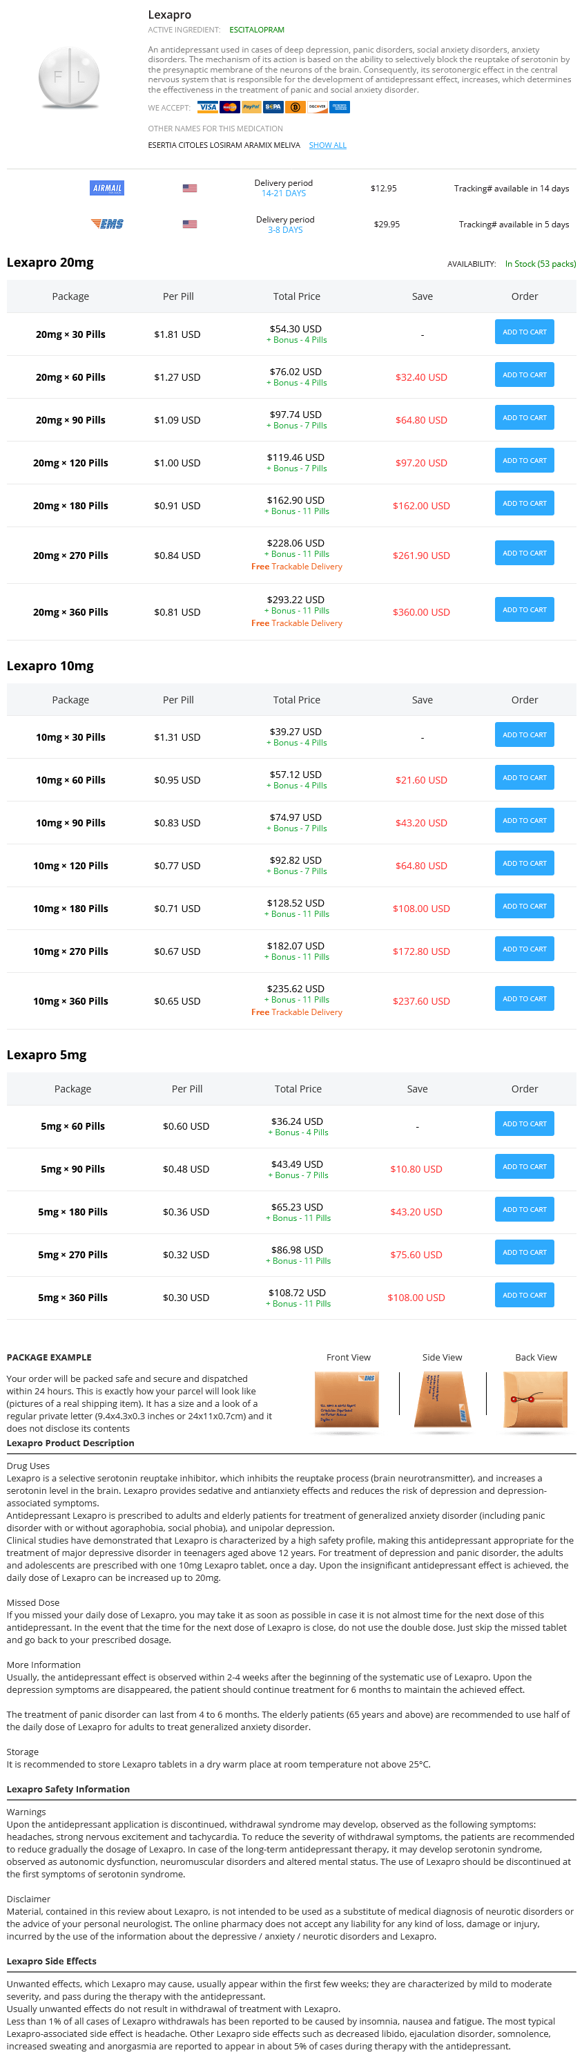Screen dimensions: 582x2057
Task: Click the American Express card icon
Action: coord(338,107)
